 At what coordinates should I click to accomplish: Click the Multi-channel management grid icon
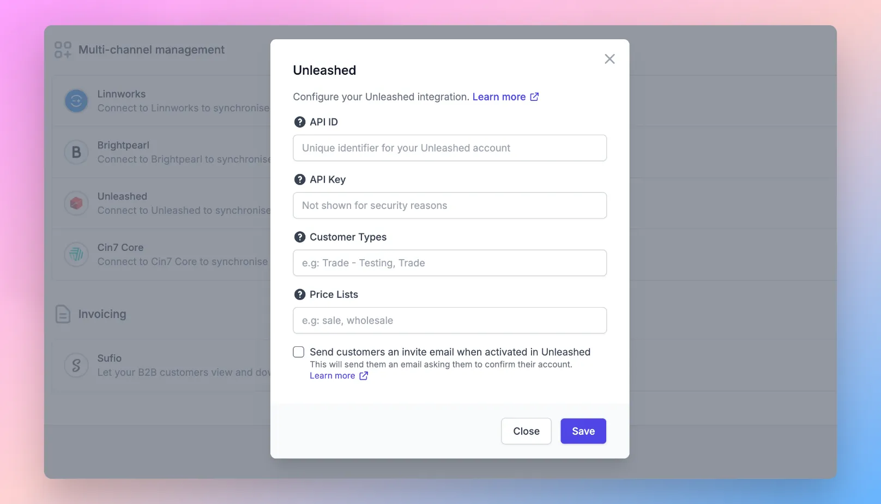click(63, 50)
